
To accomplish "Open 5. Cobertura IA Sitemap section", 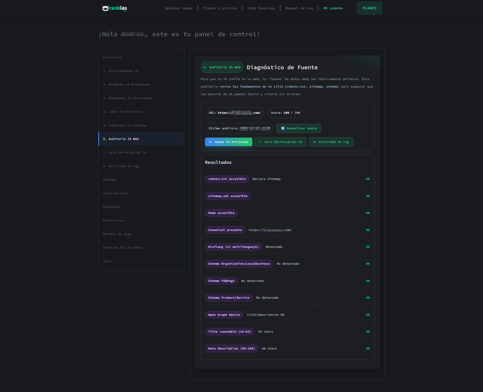I will [x=125, y=125].
